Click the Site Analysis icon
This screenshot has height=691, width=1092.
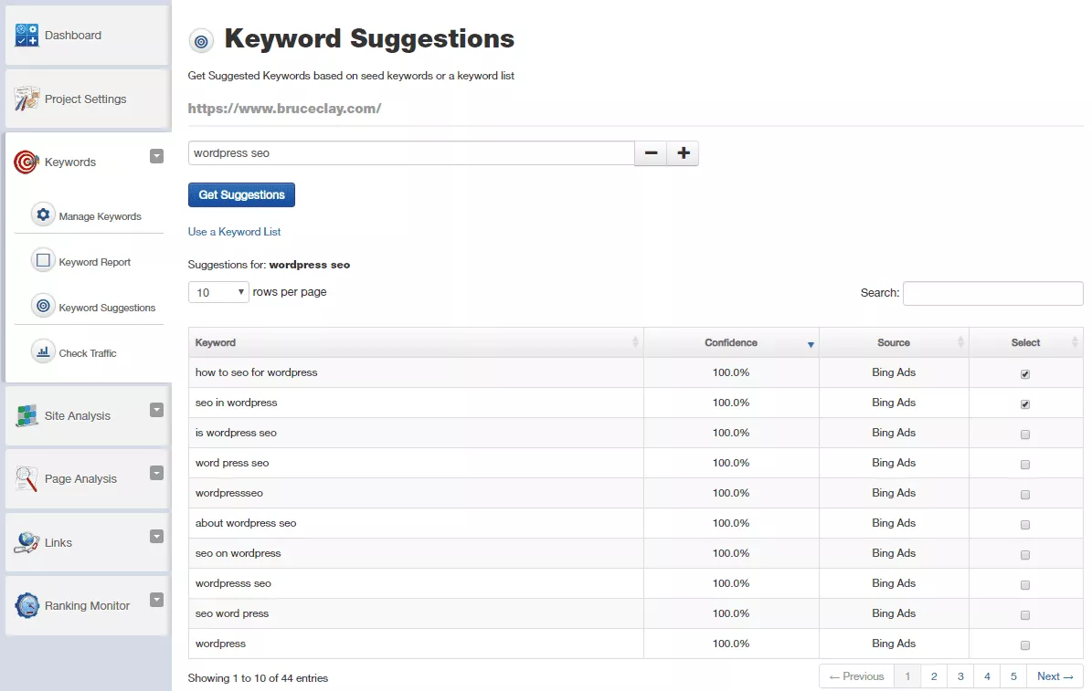click(x=27, y=415)
